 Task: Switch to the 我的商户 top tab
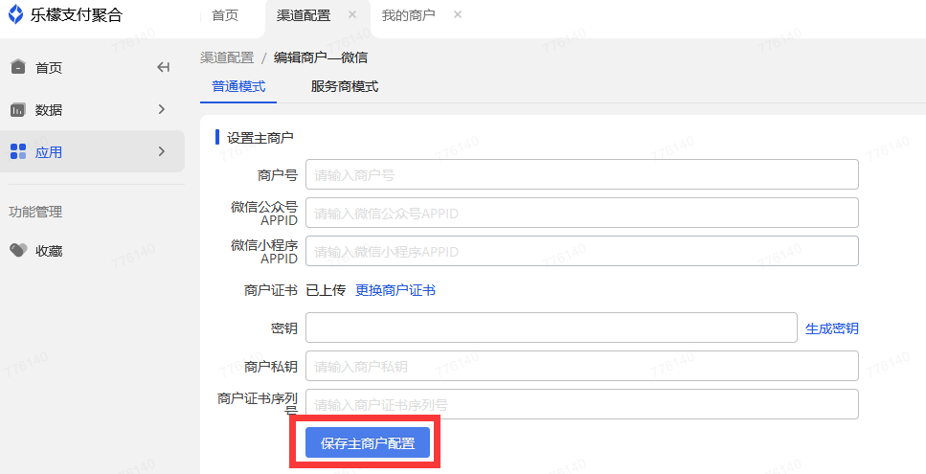pos(409,15)
